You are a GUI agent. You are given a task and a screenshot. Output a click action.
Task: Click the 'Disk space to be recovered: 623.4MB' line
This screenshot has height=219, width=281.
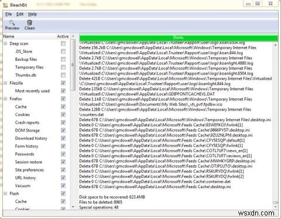[x=112, y=197]
